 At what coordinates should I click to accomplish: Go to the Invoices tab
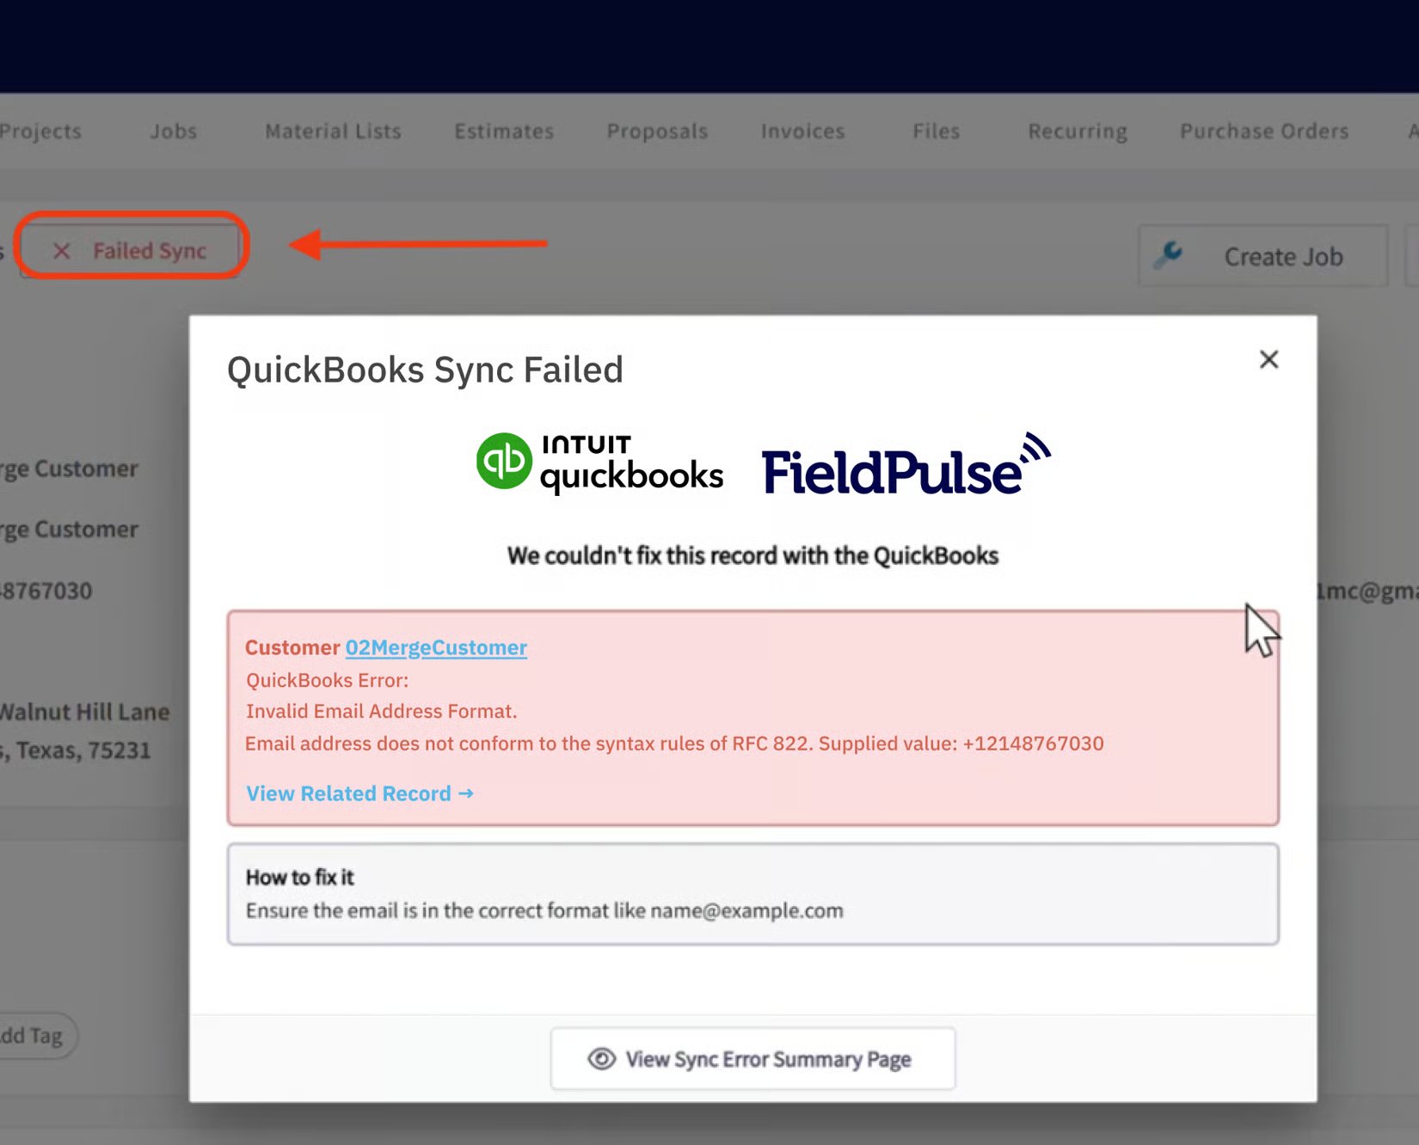click(802, 132)
